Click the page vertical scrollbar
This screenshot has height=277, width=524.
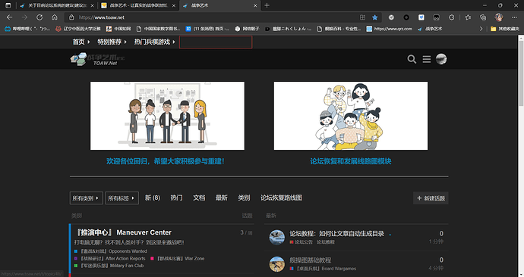(x=521, y=156)
